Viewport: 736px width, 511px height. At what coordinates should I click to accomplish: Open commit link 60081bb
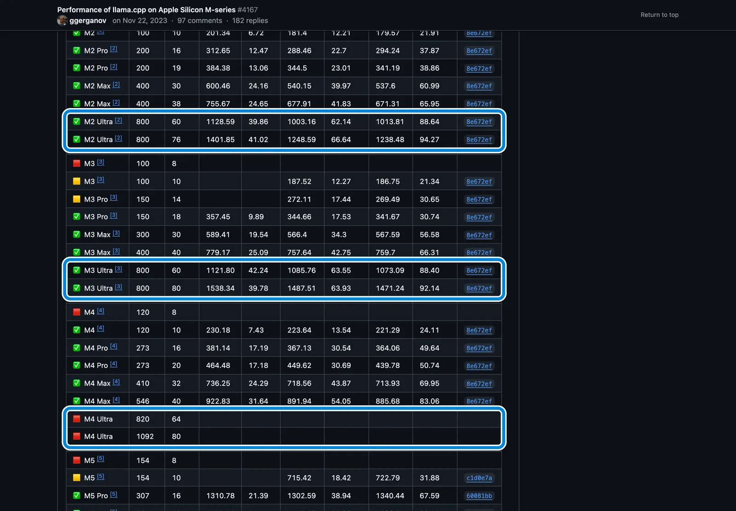[x=479, y=496]
